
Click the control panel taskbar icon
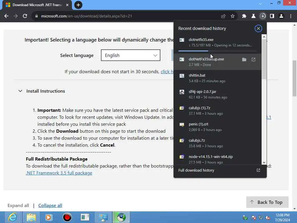tap(103, 217)
